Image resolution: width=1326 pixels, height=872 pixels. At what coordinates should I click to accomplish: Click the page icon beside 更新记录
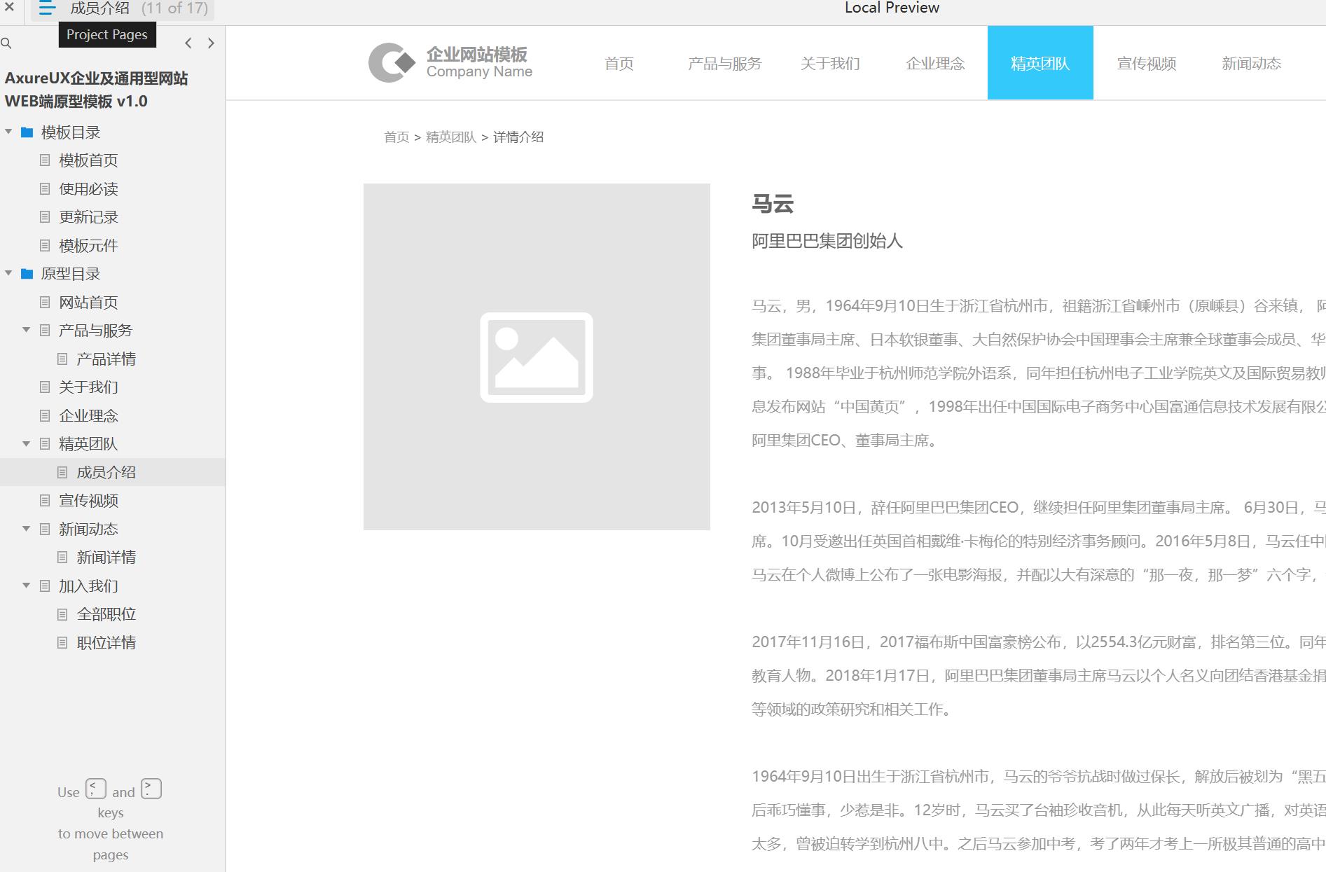click(x=45, y=217)
